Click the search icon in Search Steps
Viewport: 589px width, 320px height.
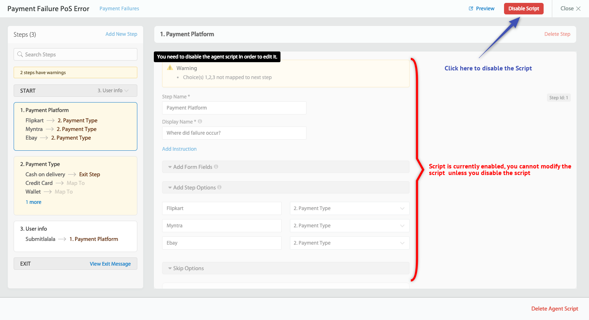coord(21,54)
